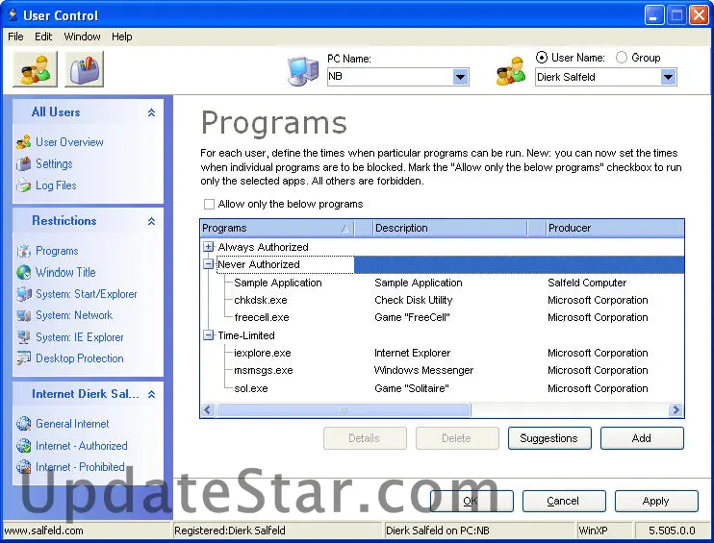This screenshot has height=543, width=714.
Task: Open the Edit menu
Action: [x=43, y=37]
